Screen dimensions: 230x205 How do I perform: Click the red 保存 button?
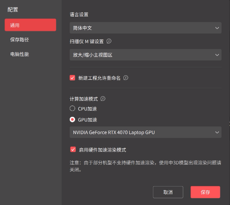pos(205,192)
